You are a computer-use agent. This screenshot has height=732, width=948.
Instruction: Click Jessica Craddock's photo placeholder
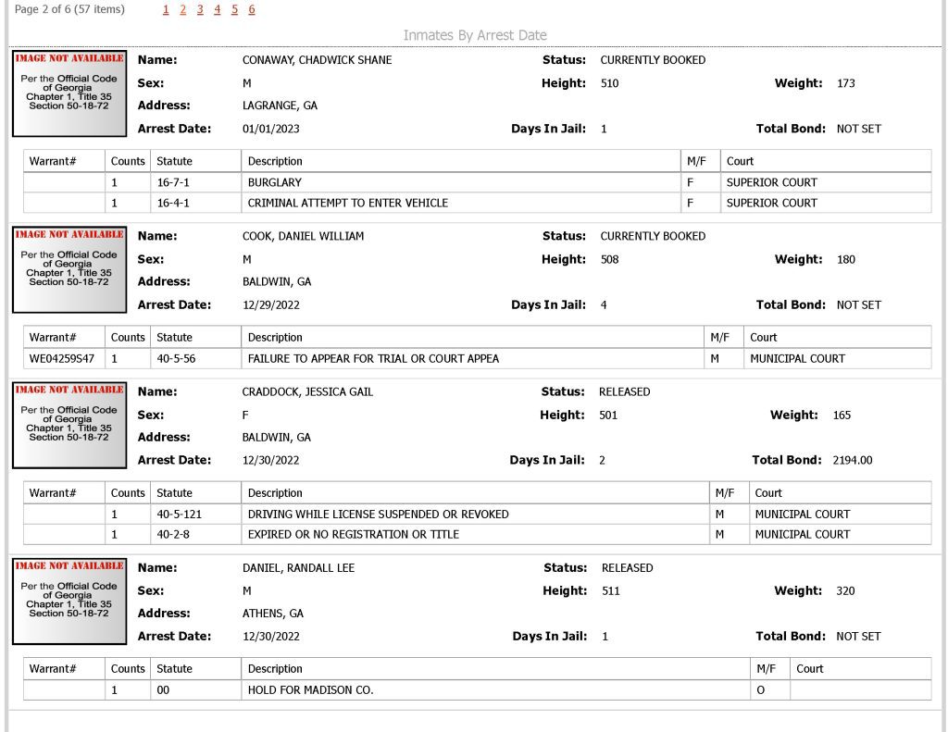coord(69,425)
